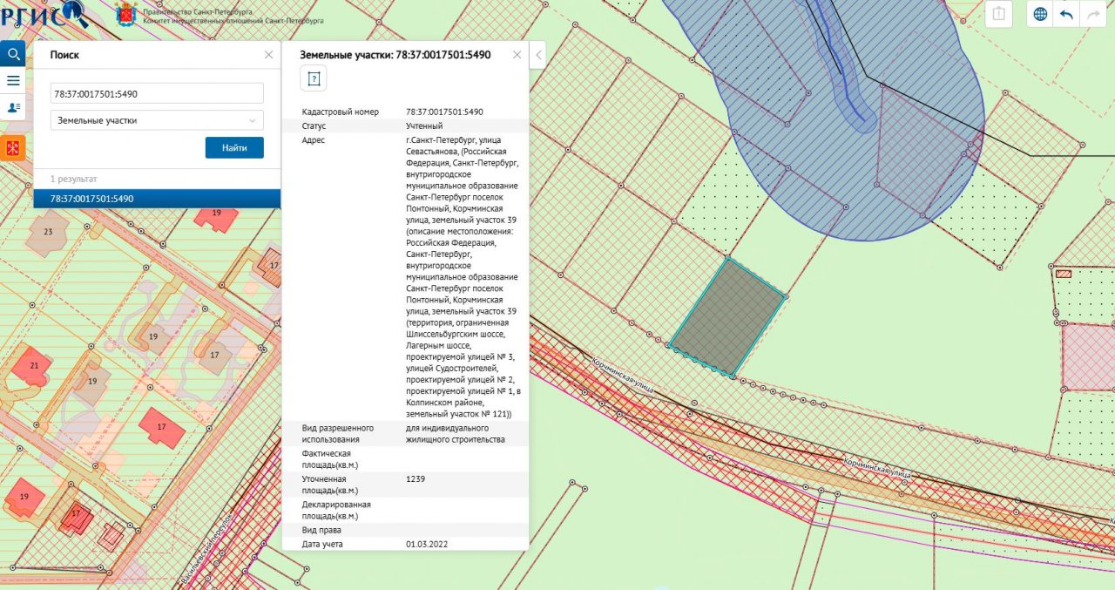
Task: Click the orange emblem icon in the sidebar
Action: click(13, 148)
